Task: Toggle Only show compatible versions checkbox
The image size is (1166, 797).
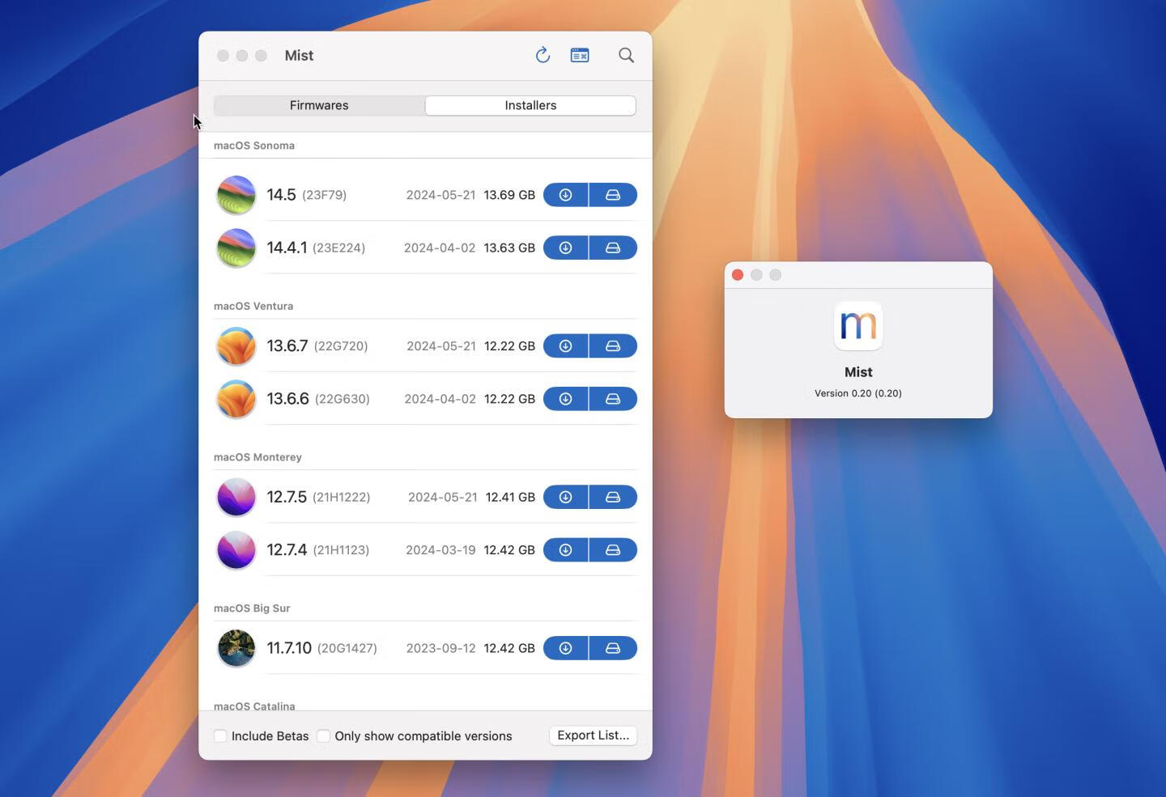Action: click(x=324, y=736)
